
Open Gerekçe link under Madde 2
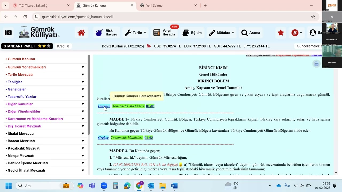(x=103, y=138)
